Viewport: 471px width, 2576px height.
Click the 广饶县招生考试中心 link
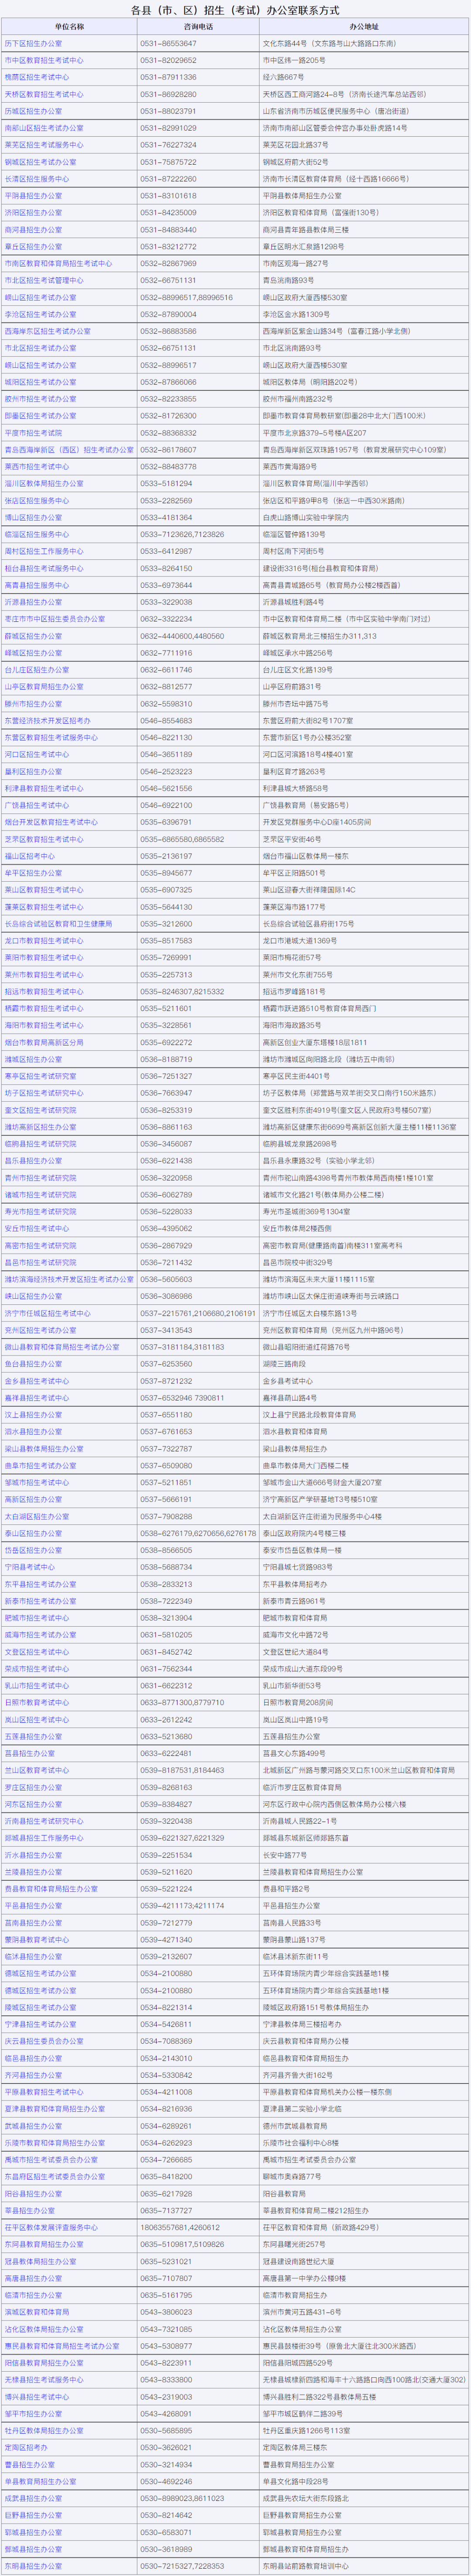(x=37, y=805)
